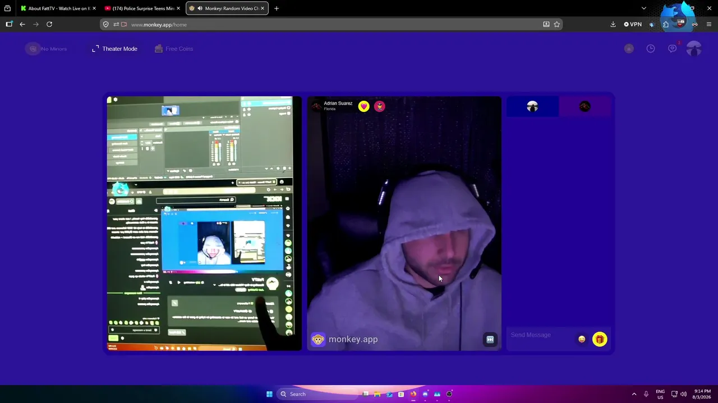The width and height of the screenshot is (718, 403).
Task: Toggle the VPN button
Action: click(x=633, y=24)
